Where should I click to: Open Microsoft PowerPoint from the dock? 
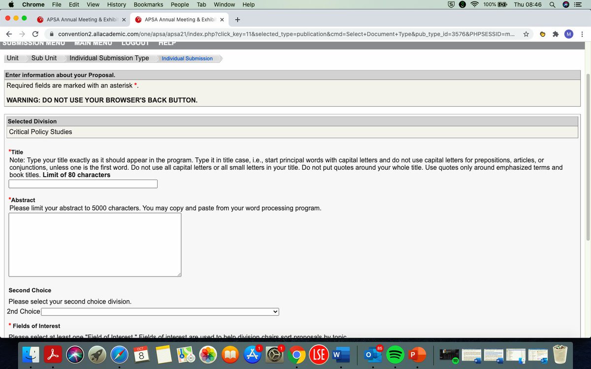point(416,355)
